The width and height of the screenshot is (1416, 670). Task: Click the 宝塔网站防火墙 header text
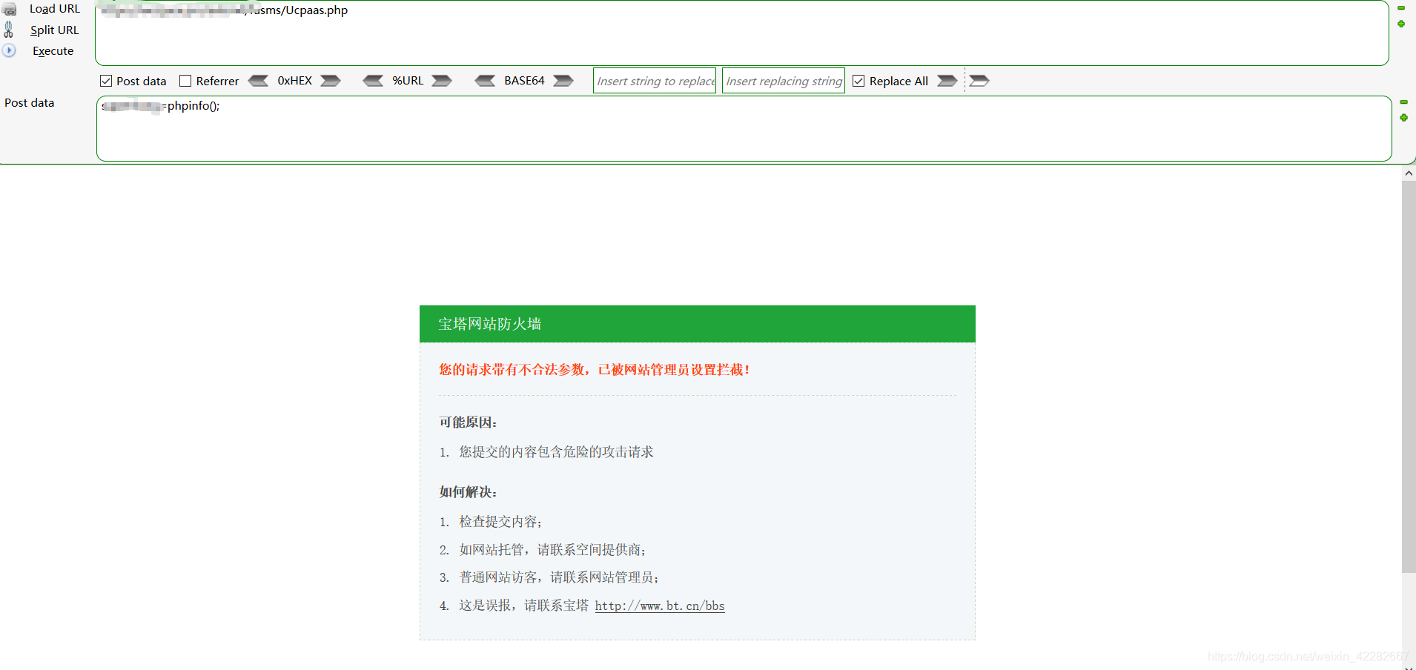click(x=489, y=324)
